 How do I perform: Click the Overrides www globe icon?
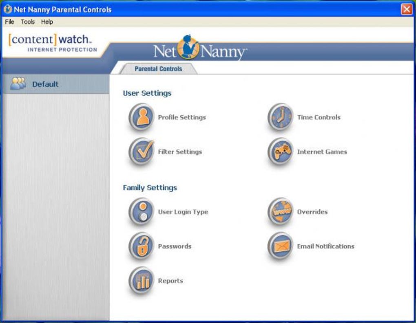[281, 211]
